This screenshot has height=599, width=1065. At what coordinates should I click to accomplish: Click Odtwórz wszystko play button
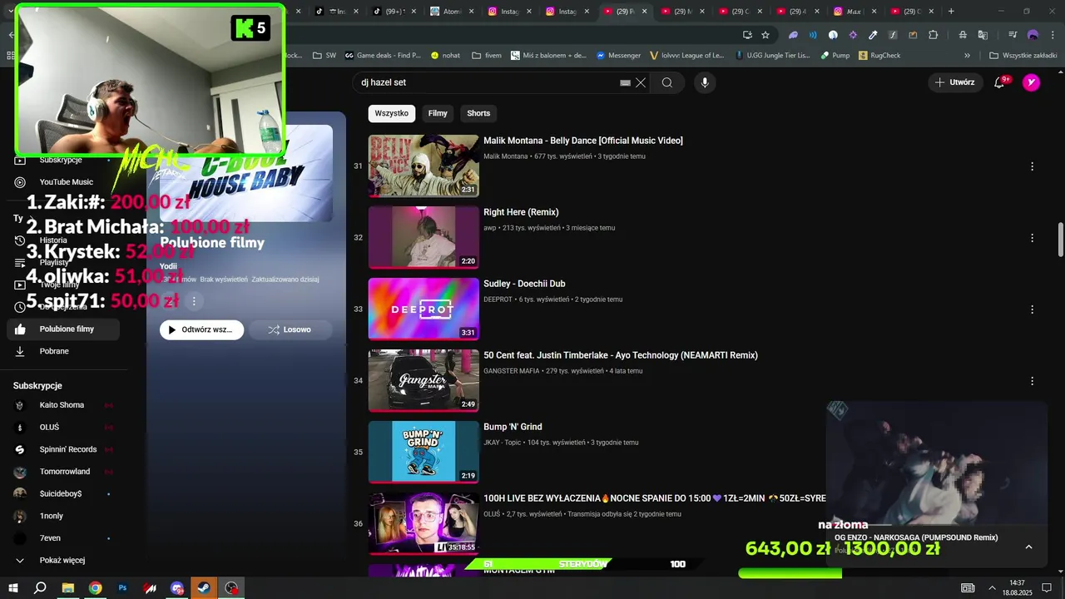tap(201, 329)
